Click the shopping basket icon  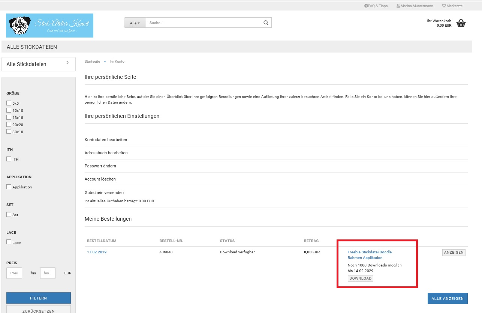[x=461, y=23]
